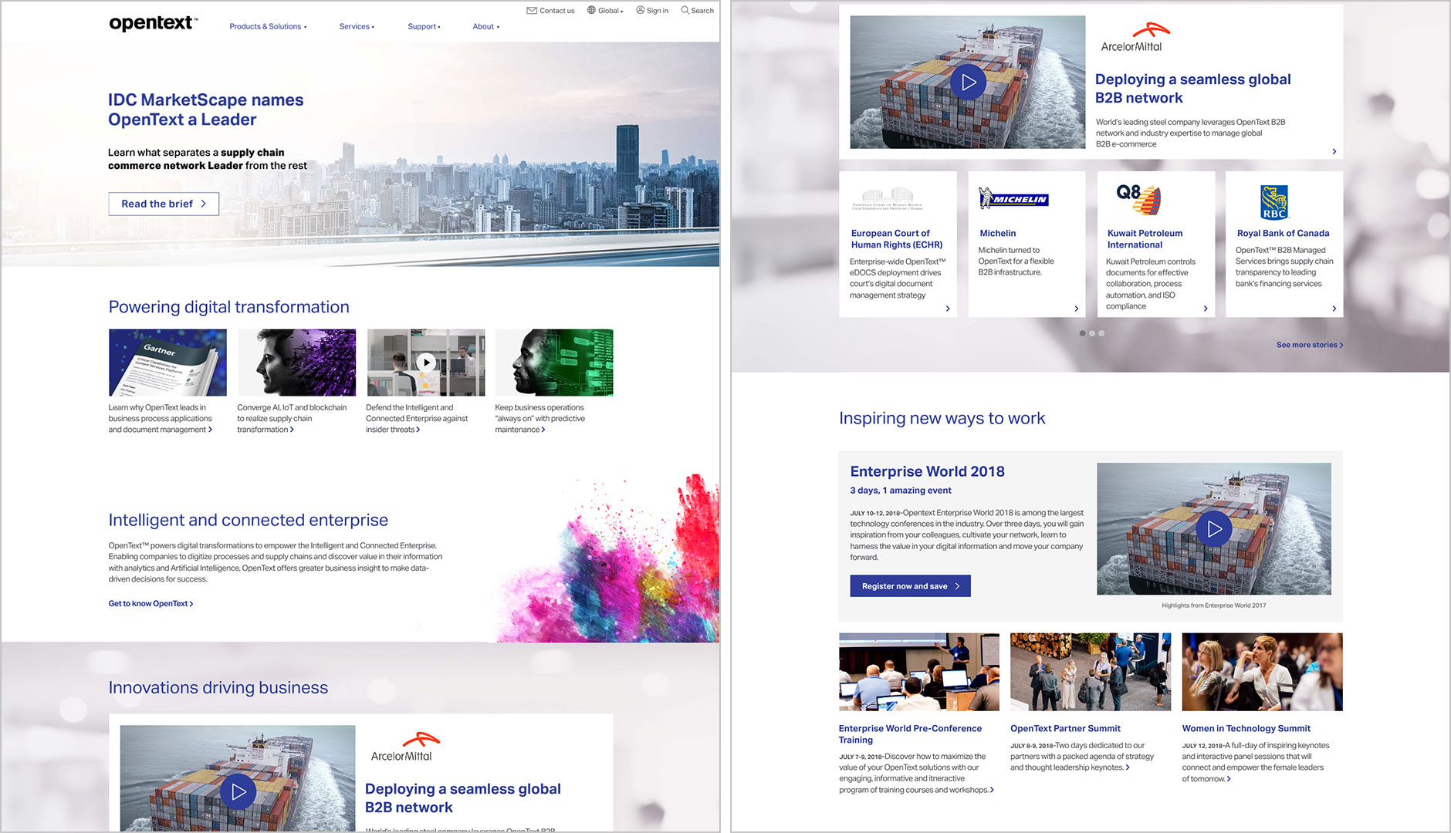The width and height of the screenshot is (1451, 833).
Task: Open the purple blockchain profile thumbnail
Action: pos(296,363)
